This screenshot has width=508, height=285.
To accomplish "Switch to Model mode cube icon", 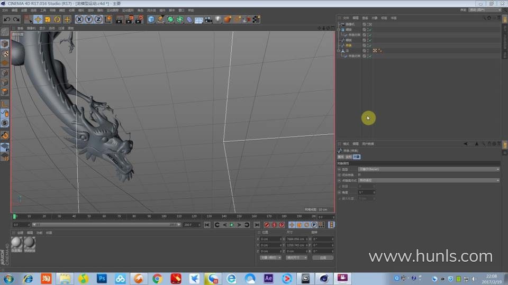I will point(5,44).
